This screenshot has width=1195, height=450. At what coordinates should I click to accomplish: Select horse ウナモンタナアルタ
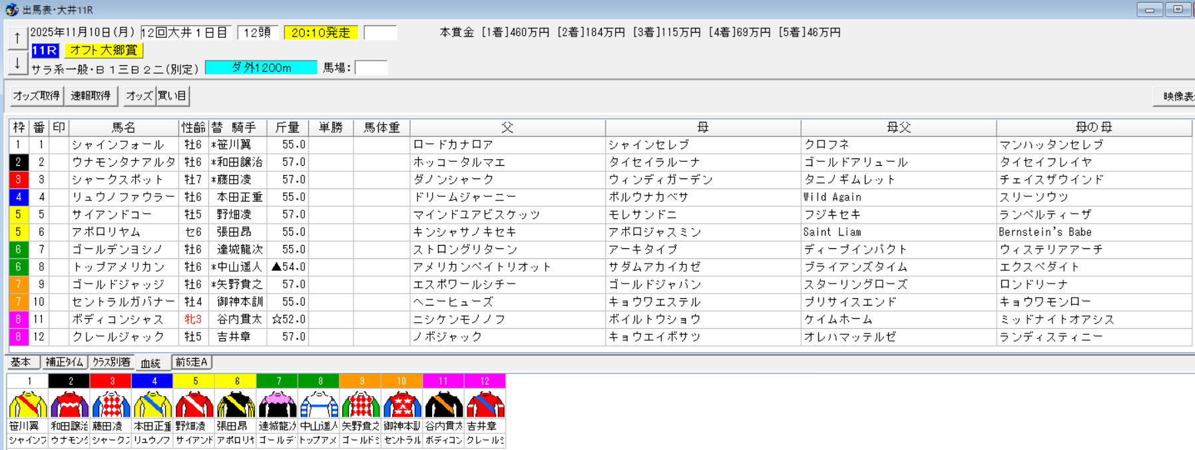pos(124,162)
